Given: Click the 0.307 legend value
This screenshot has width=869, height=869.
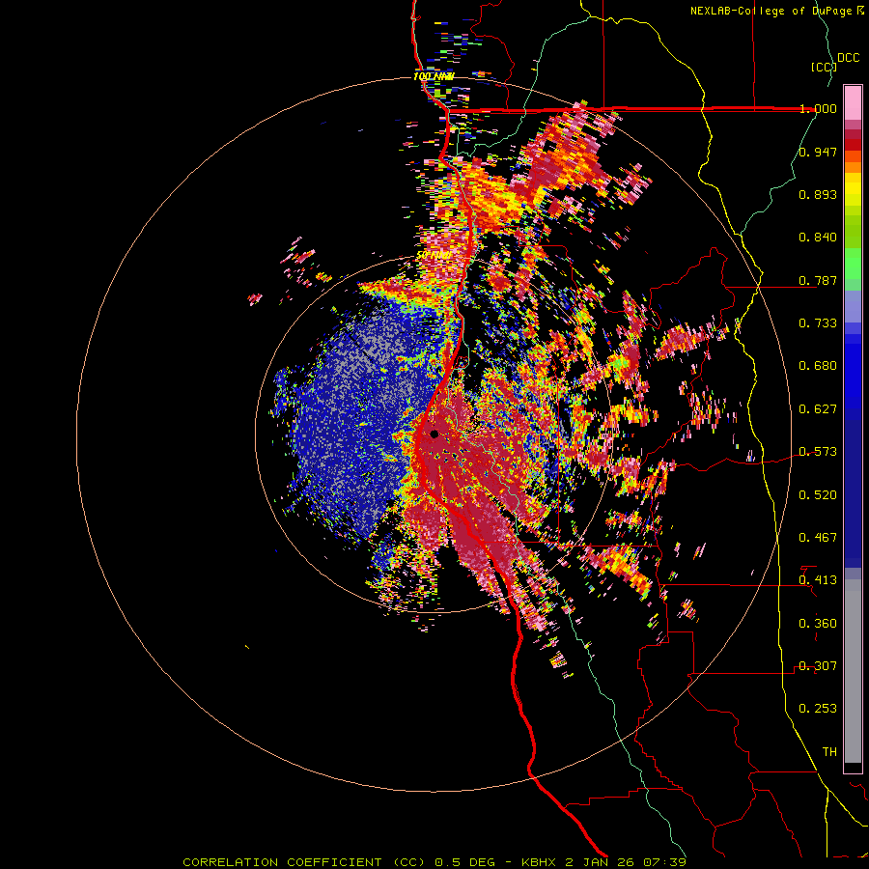Looking at the screenshot, I should click(x=818, y=666).
